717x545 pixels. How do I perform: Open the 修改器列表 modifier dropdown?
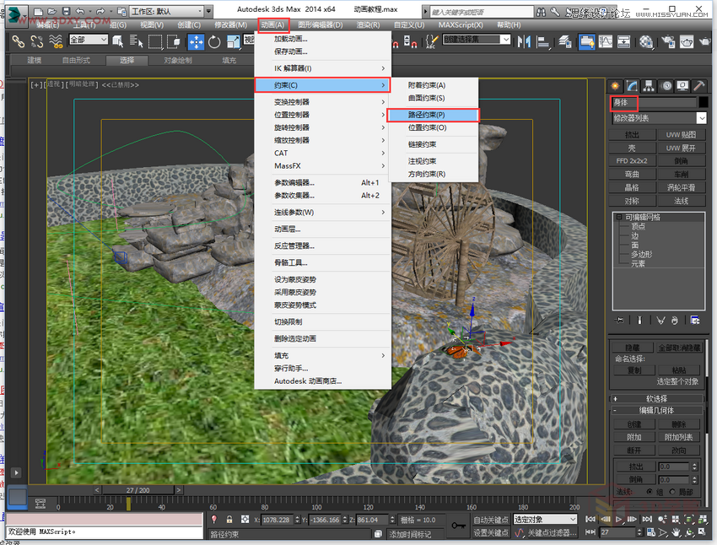click(659, 117)
